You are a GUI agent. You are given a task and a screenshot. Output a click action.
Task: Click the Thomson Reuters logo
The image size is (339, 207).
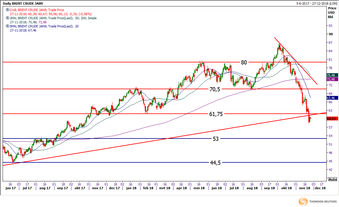318,201
